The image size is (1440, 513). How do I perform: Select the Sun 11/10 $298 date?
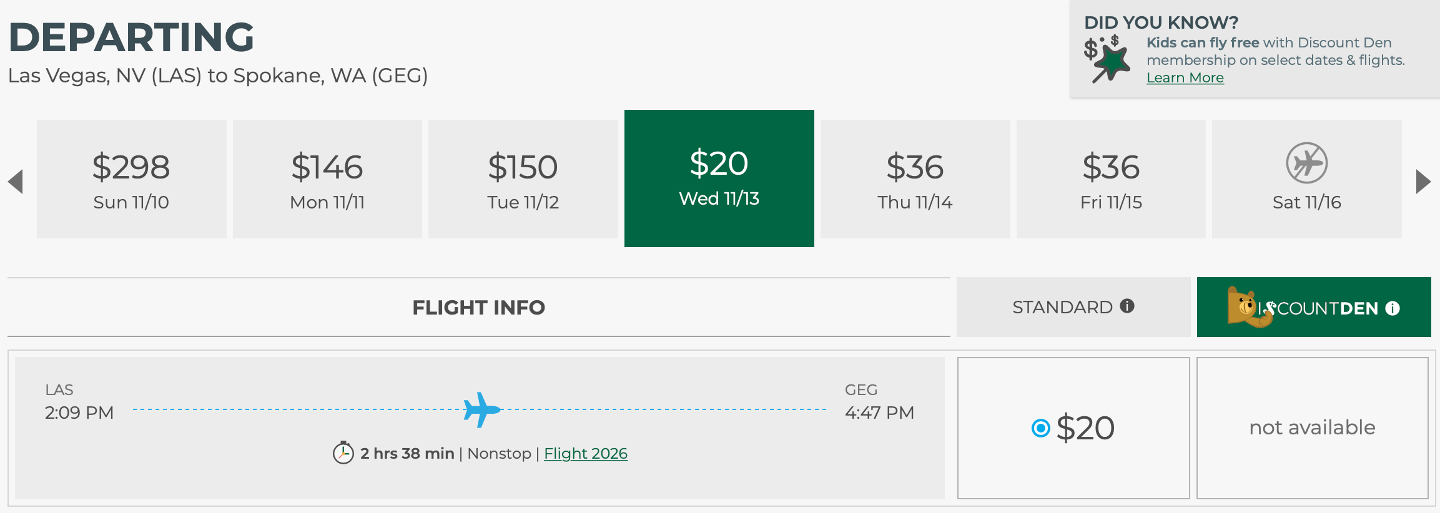pos(131,179)
